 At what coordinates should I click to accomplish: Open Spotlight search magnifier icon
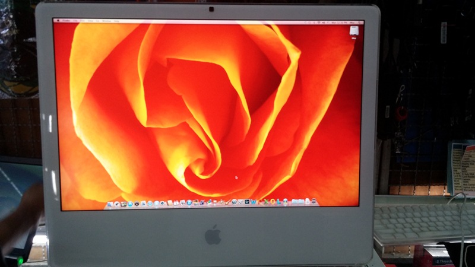coord(359,23)
